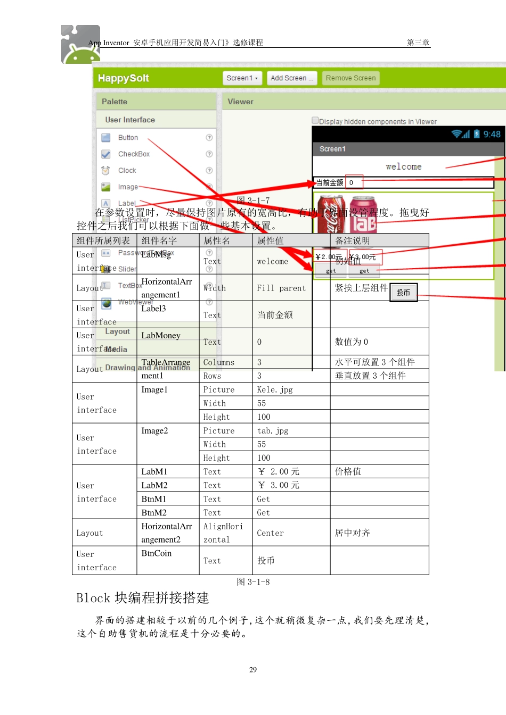Select the Clock component icon
Viewport: 506px width, 715px height.
[x=106, y=171]
